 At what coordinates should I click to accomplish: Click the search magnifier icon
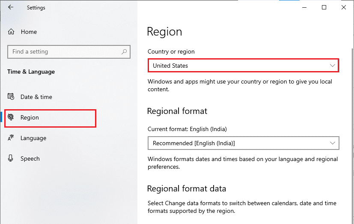(x=124, y=52)
